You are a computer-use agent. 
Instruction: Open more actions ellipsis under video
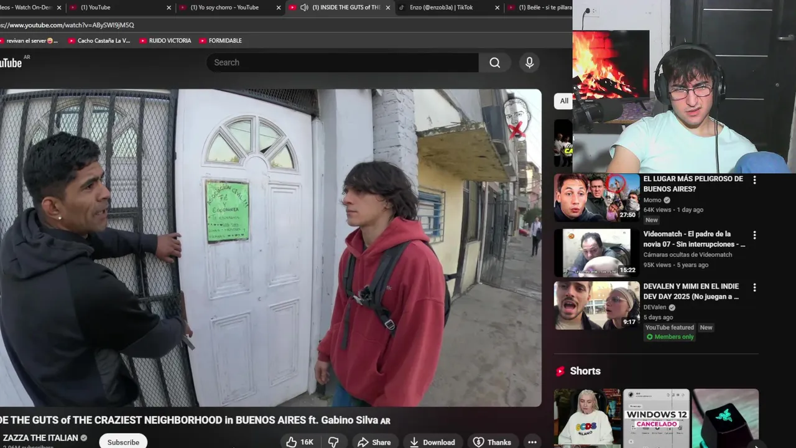(x=532, y=442)
